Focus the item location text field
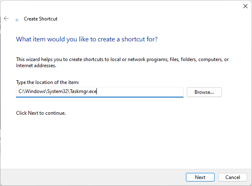 pos(140,92)
